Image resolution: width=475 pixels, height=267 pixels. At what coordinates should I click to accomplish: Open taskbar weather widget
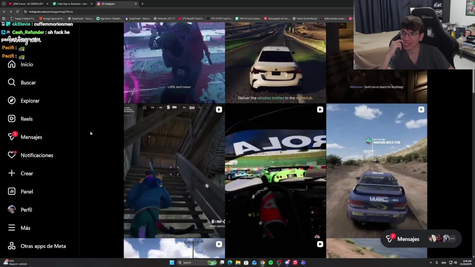point(15,263)
